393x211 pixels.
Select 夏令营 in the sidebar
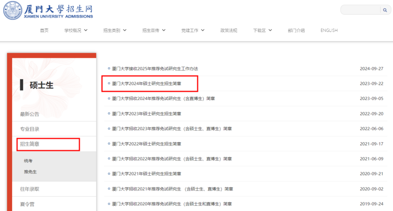(27, 204)
